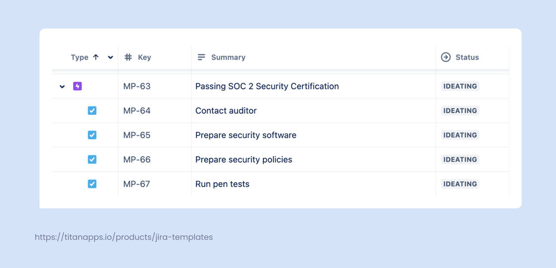Click the purple epic icon for MP-63

click(77, 86)
